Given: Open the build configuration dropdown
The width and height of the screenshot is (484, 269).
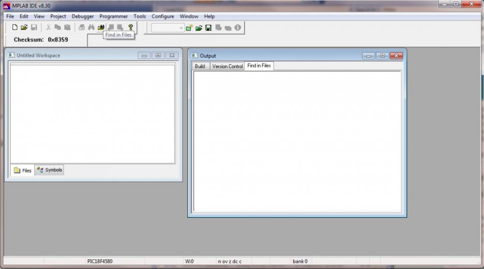Looking at the screenshot, I should tap(181, 28).
